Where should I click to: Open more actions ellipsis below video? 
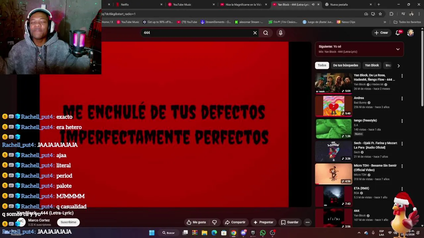pos(307,222)
